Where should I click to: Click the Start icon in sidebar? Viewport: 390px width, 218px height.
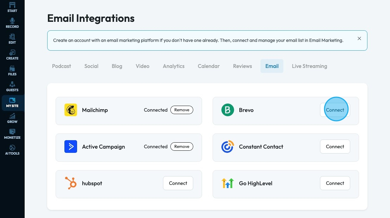click(x=12, y=7)
